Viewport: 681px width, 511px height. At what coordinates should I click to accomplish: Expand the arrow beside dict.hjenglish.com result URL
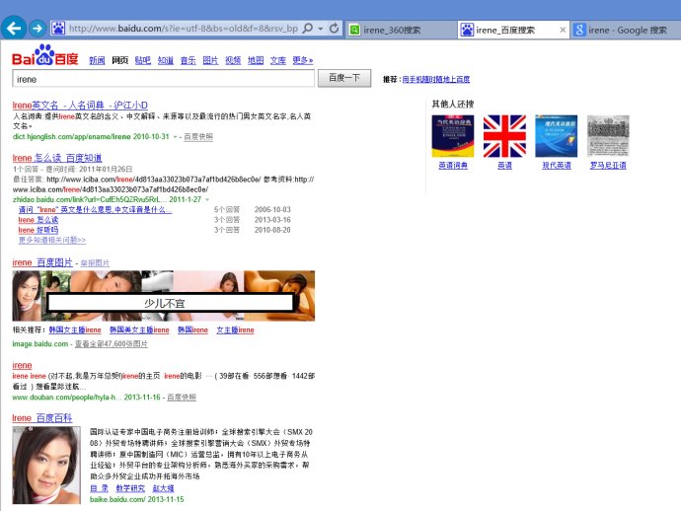pyautogui.click(x=176, y=137)
